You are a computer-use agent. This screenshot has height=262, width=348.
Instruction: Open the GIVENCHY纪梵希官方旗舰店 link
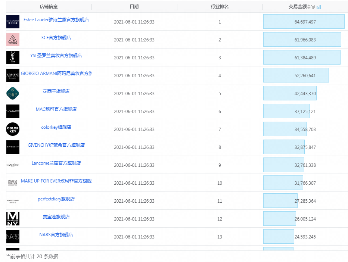point(56,145)
